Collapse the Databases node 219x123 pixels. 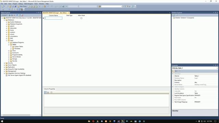click(4, 20)
